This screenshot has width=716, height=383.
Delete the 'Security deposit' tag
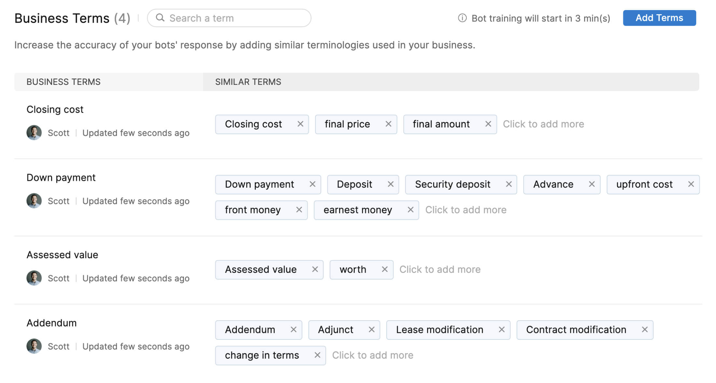pyautogui.click(x=509, y=184)
